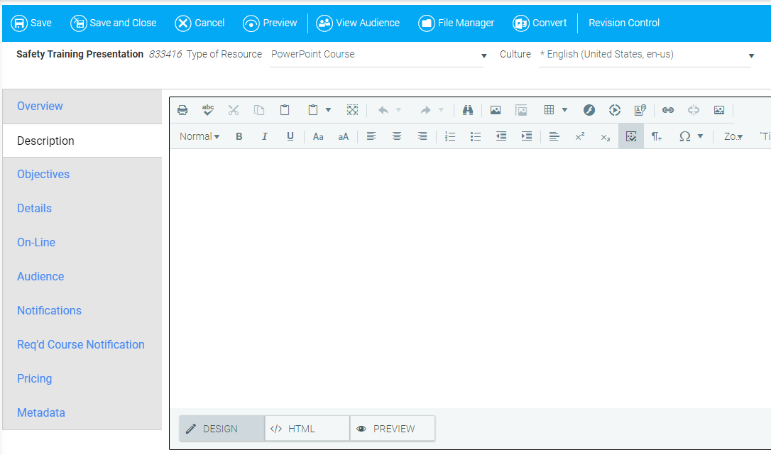Click the Print icon in editor toolbar
The width and height of the screenshot is (771, 455).
pyautogui.click(x=182, y=110)
